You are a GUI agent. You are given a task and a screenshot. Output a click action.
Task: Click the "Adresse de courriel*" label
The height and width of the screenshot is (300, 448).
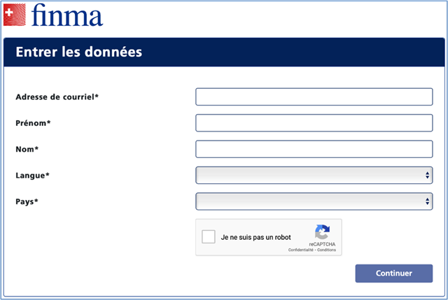tap(57, 97)
